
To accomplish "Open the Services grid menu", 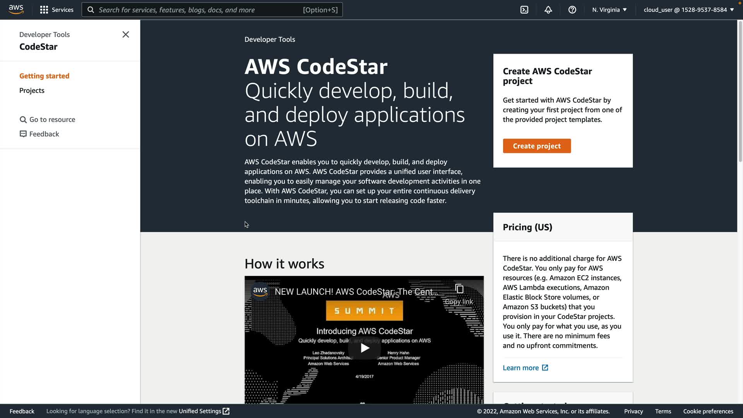I will coord(56,10).
